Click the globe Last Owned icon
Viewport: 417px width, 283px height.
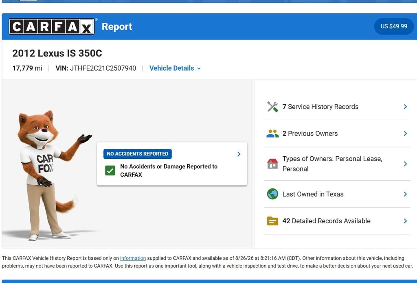(x=272, y=194)
